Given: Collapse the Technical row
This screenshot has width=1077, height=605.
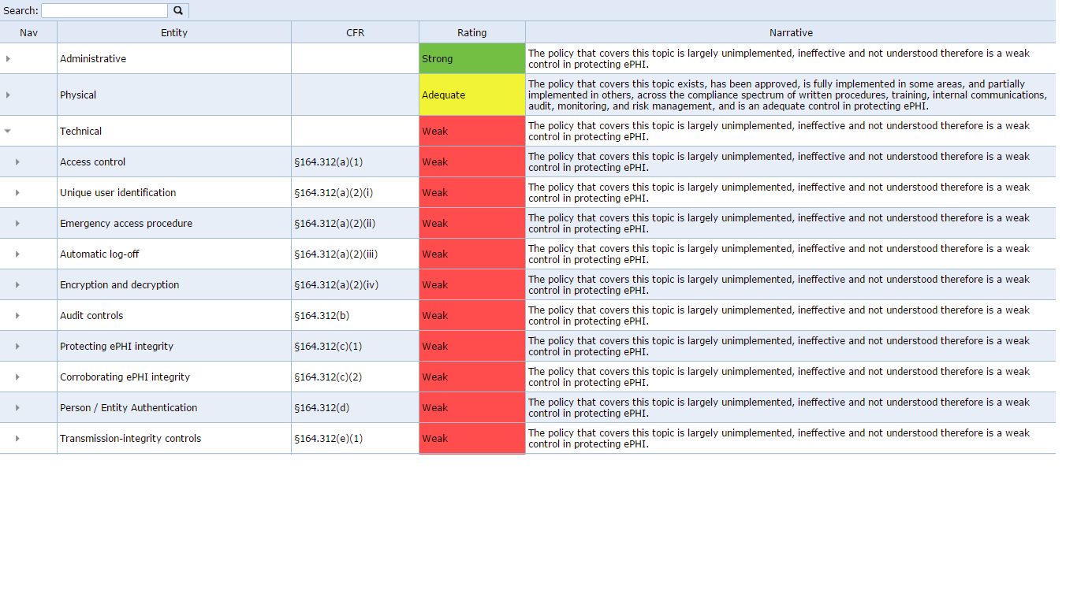Looking at the screenshot, I should coord(8,132).
